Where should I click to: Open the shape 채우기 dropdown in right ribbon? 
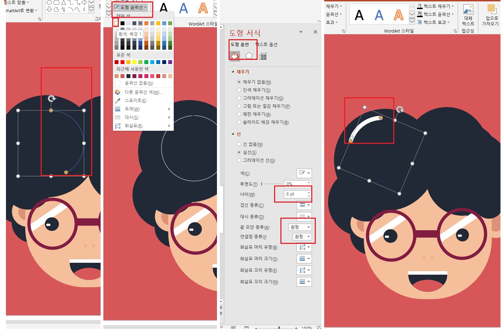334,6
